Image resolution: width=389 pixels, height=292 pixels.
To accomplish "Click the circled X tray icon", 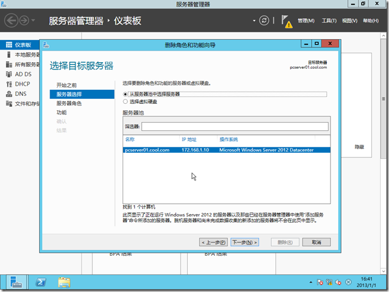I will pos(349,282).
